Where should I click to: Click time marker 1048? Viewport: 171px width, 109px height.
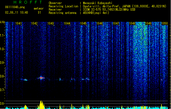(x=132, y=23)
